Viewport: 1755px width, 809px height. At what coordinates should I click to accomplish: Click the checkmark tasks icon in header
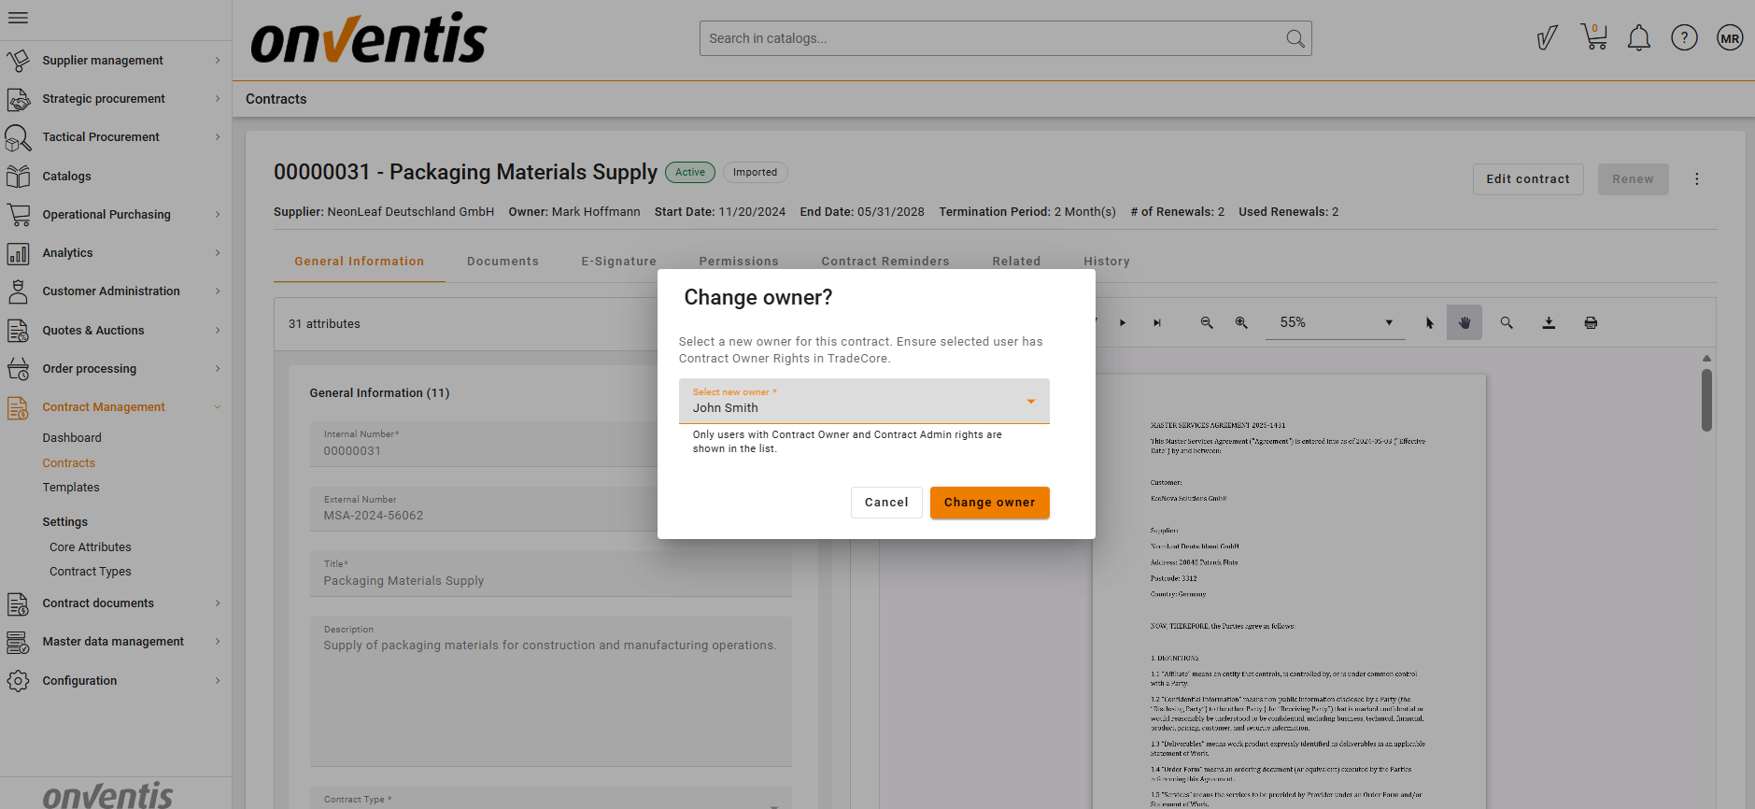[x=1547, y=38]
